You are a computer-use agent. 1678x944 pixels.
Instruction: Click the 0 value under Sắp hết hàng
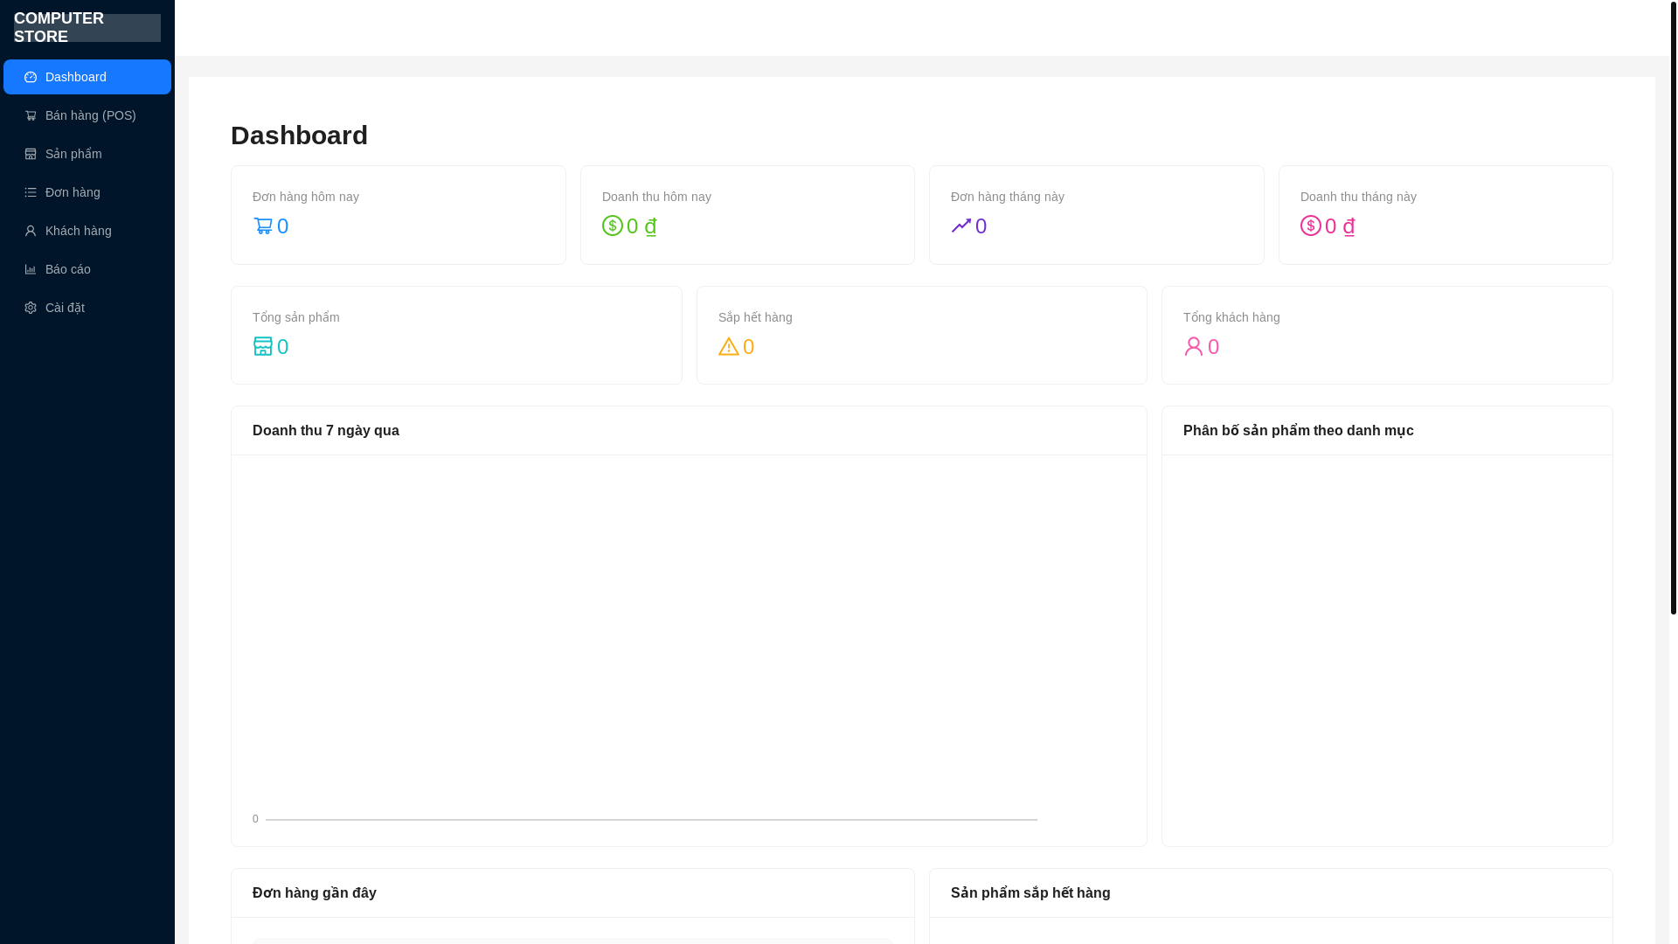[748, 346]
